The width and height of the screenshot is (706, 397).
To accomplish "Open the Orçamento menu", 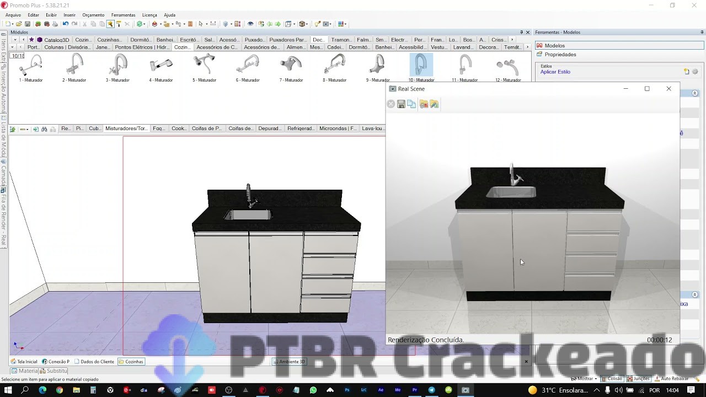I will click(94, 15).
